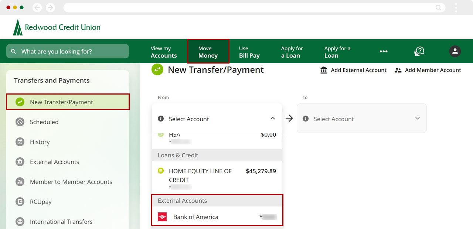Open the Use Bill Pay menu

pyautogui.click(x=249, y=52)
